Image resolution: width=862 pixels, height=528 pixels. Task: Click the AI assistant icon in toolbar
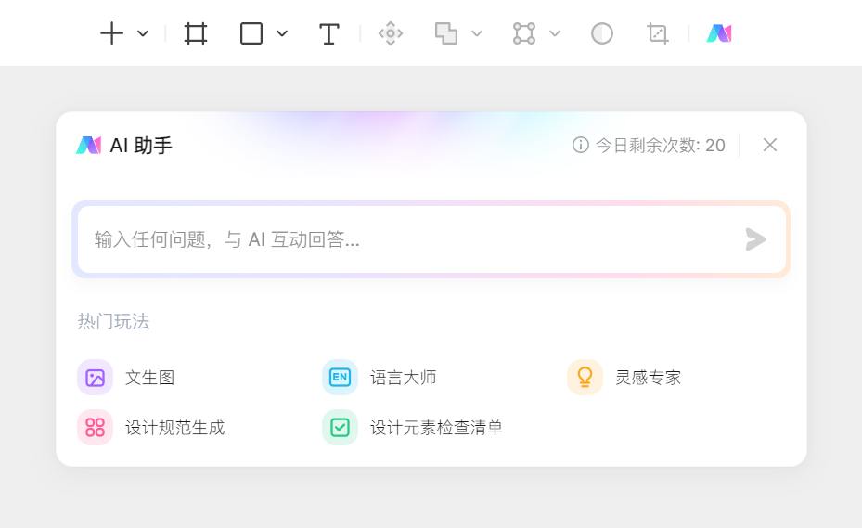[719, 33]
